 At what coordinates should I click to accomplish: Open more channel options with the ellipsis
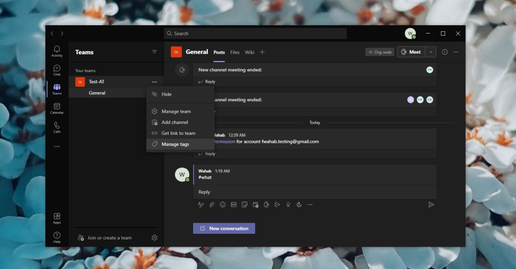pyautogui.click(x=456, y=51)
